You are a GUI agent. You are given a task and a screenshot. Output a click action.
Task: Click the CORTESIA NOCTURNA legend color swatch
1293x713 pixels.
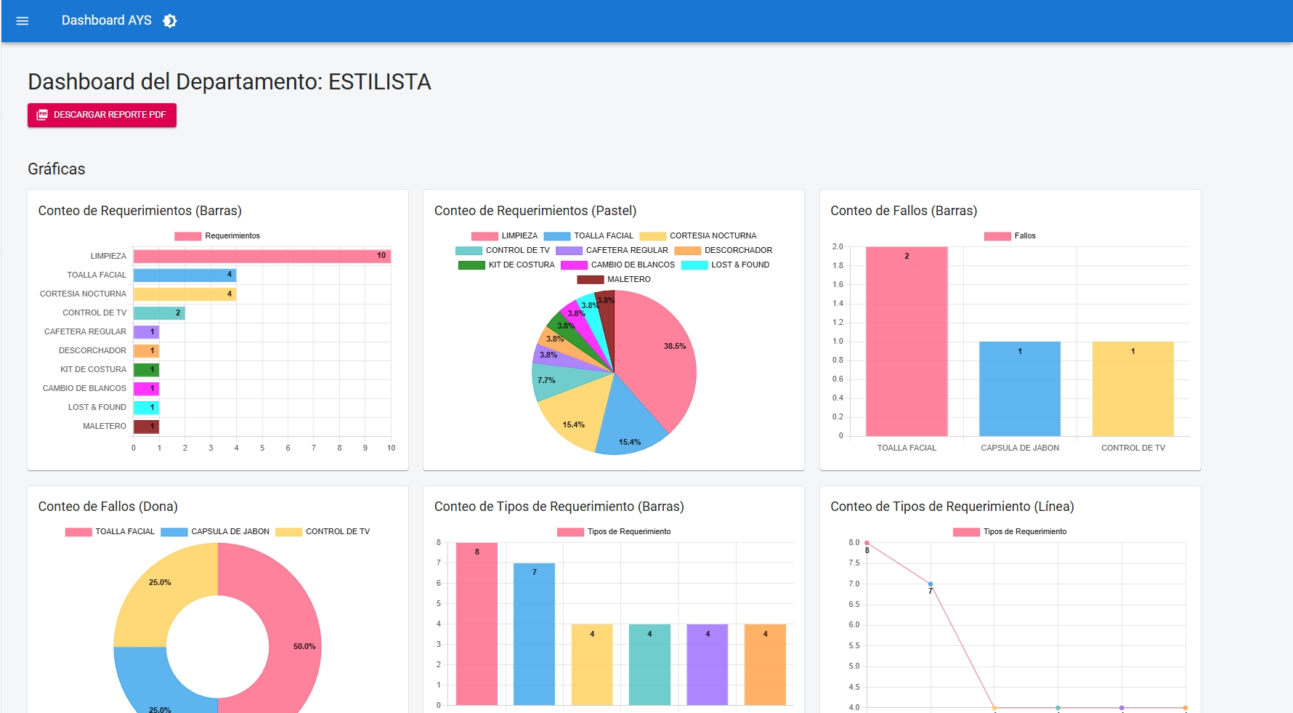tap(652, 235)
